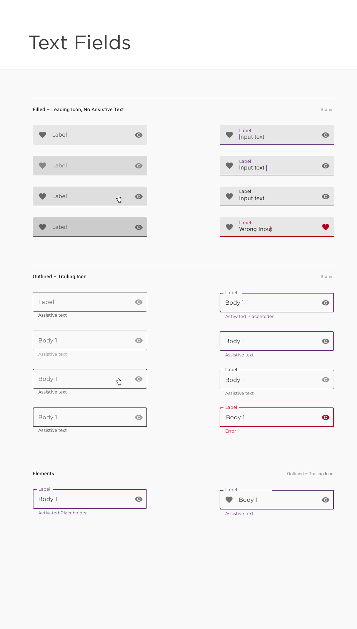Viewport: 357px width, 629px height.
Task: Click heart in Input text field with gray Label
Action: point(229,196)
